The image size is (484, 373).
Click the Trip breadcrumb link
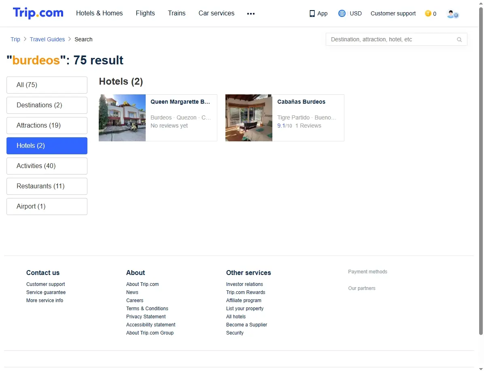[15, 39]
